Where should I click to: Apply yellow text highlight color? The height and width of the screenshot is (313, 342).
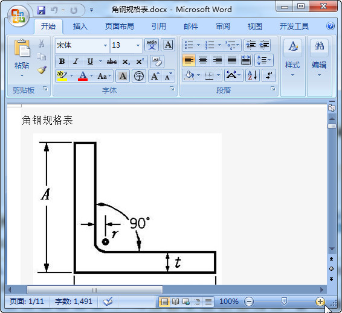pos(62,76)
